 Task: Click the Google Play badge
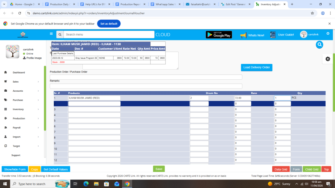219,35
